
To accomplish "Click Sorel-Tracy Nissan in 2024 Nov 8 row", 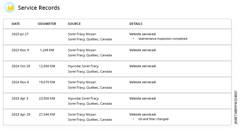I will click(x=82, y=82).
